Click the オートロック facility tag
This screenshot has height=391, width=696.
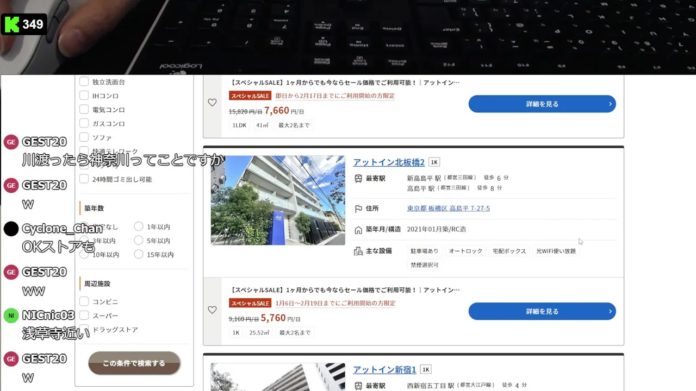[465, 251]
